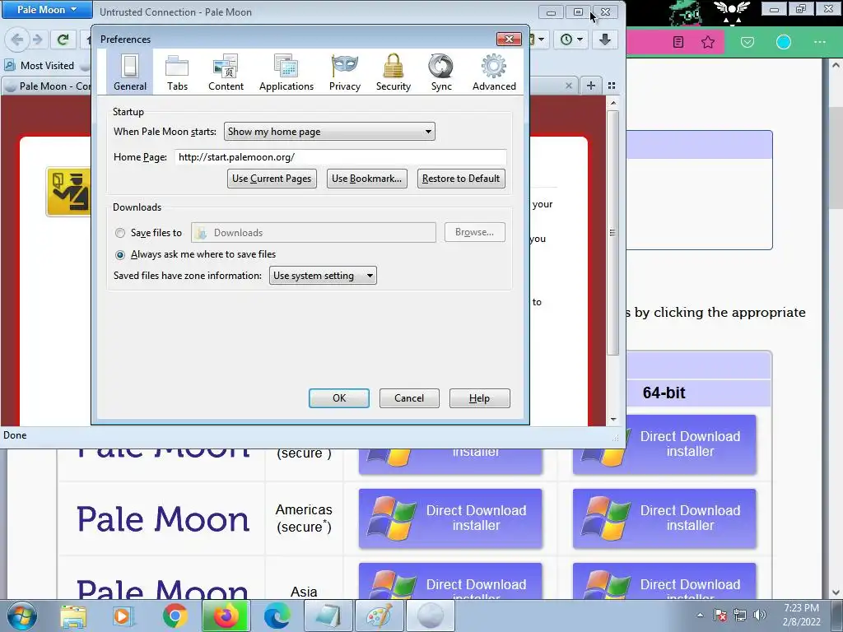Image resolution: width=843 pixels, height=632 pixels.
Task: Bookmark page with Firefox star icon
Action: pyautogui.click(x=708, y=42)
